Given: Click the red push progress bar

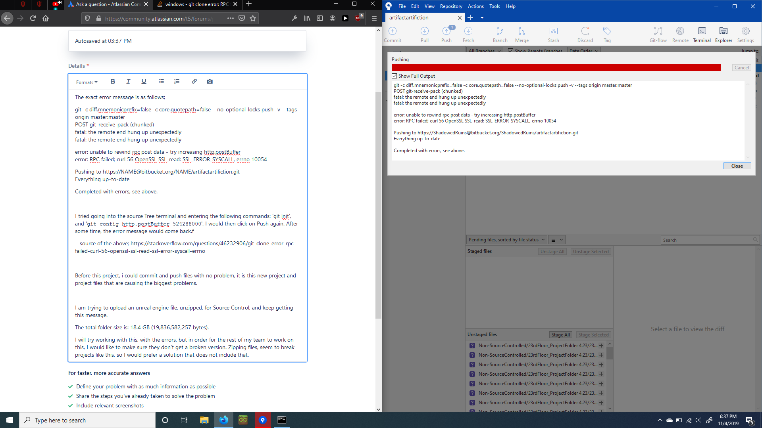Looking at the screenshot, I should [556, 68].
